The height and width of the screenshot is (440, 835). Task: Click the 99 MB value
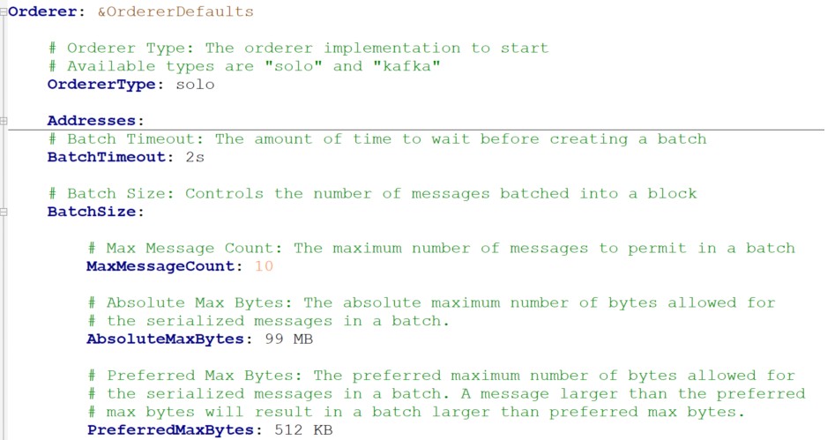(x=288, y=339)
